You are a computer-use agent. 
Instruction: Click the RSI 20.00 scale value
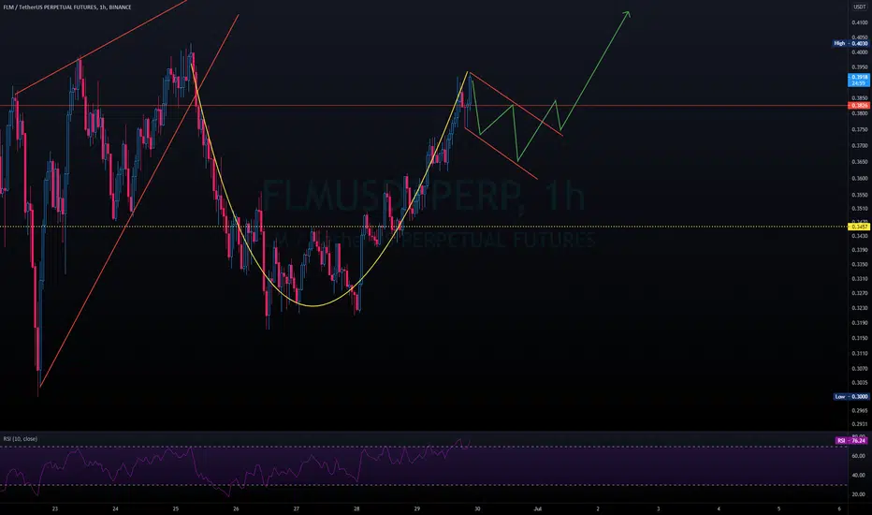coord(859,493)
